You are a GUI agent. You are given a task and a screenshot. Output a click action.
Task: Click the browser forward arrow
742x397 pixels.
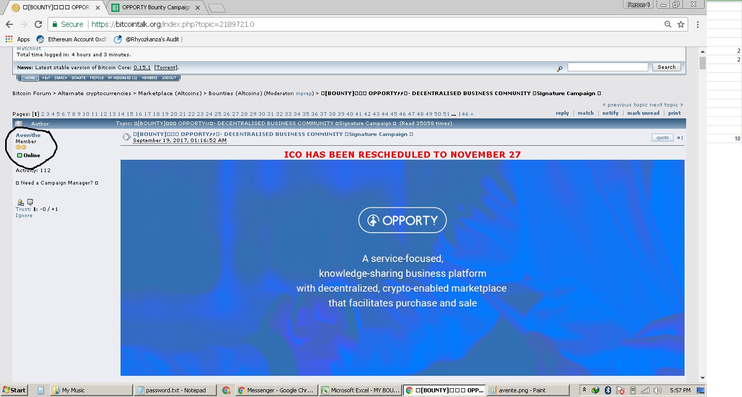23,24
